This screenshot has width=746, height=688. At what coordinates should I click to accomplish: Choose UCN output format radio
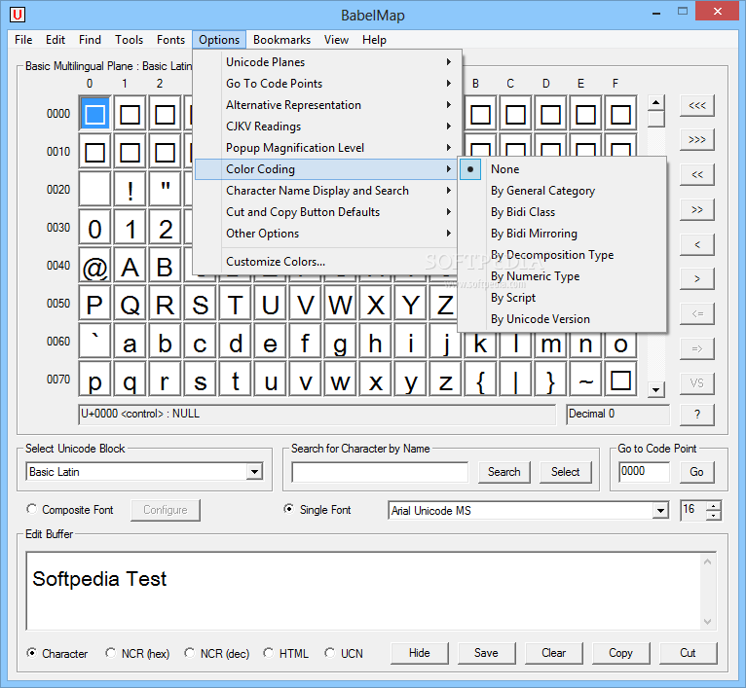330,653
